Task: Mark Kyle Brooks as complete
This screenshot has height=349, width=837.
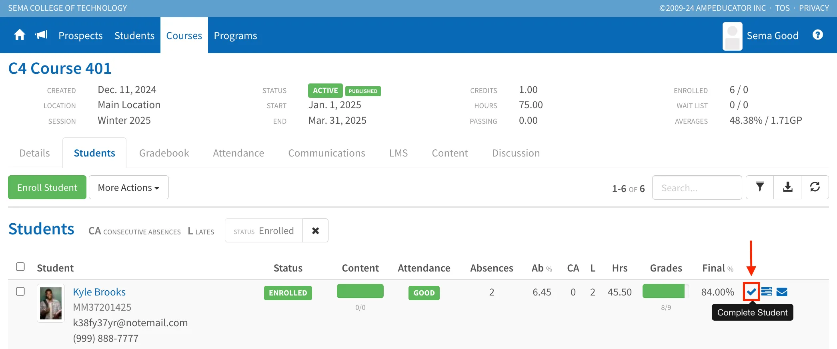Action: click(751, 292)
